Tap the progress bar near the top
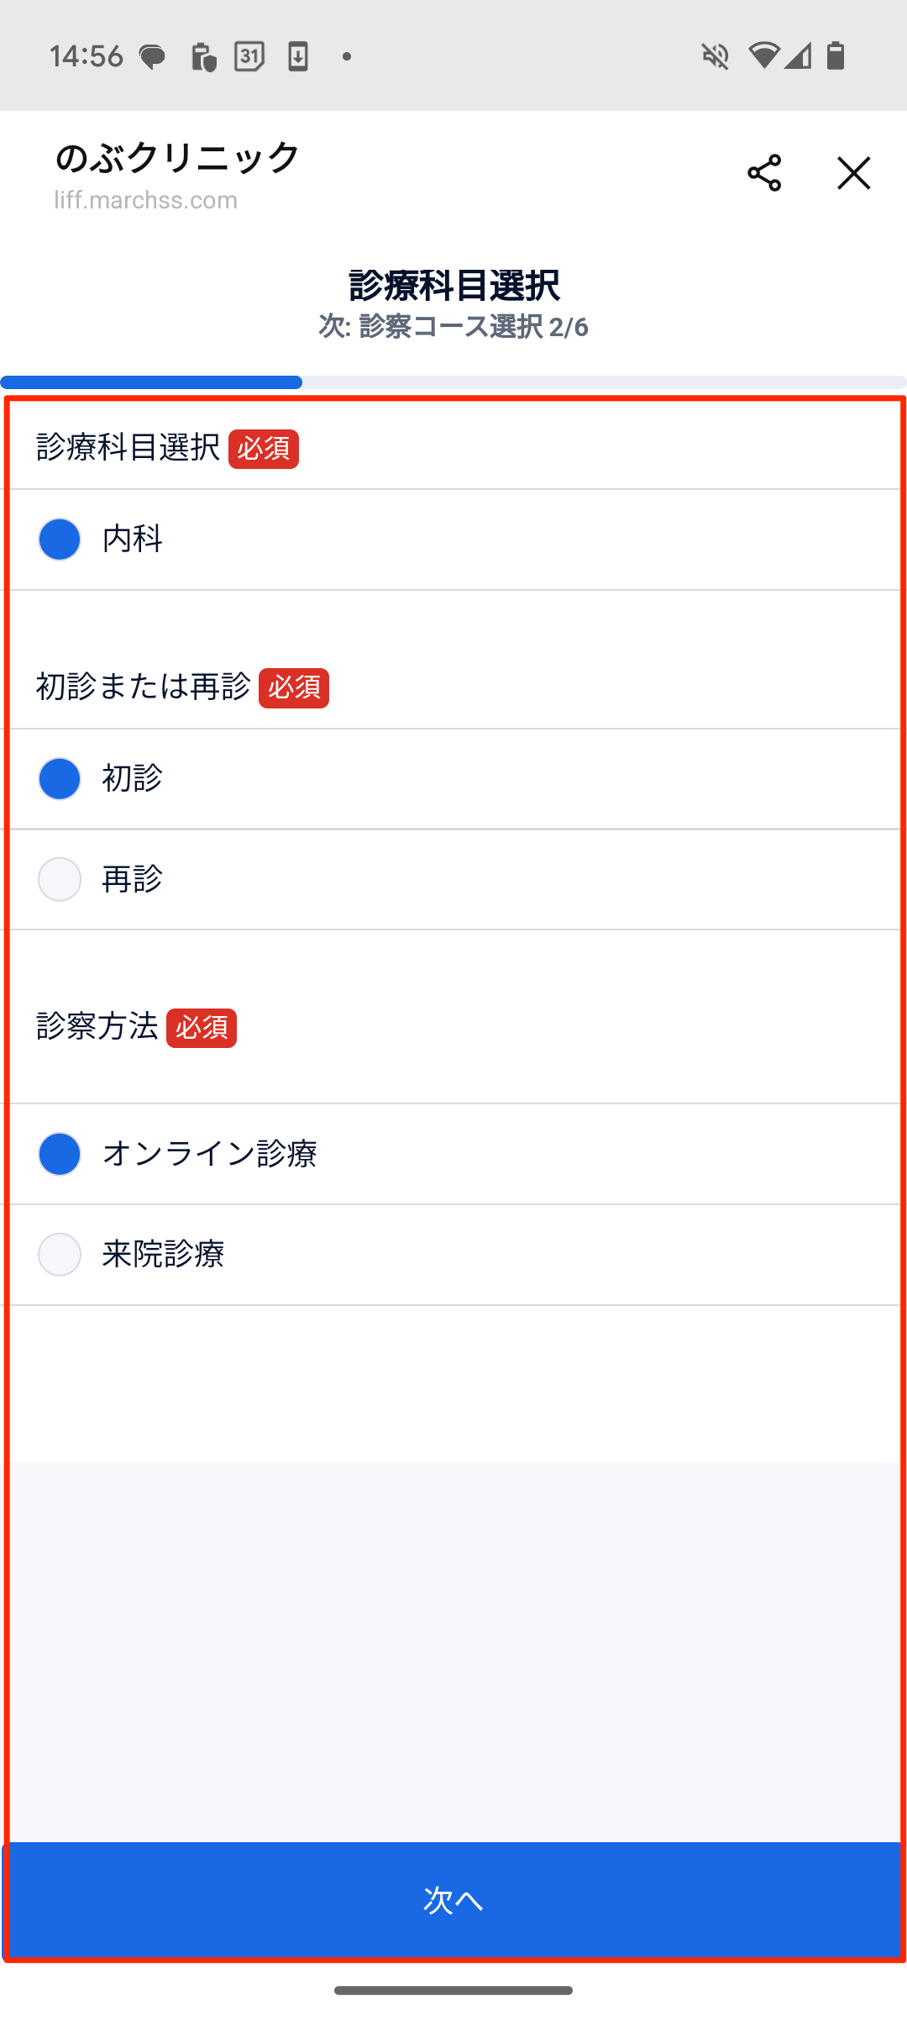The image size is (907, 2017). 453,382
